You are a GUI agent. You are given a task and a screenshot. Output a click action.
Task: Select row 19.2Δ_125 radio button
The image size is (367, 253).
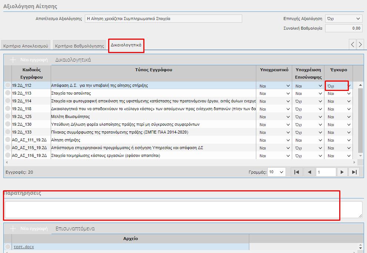8,116
